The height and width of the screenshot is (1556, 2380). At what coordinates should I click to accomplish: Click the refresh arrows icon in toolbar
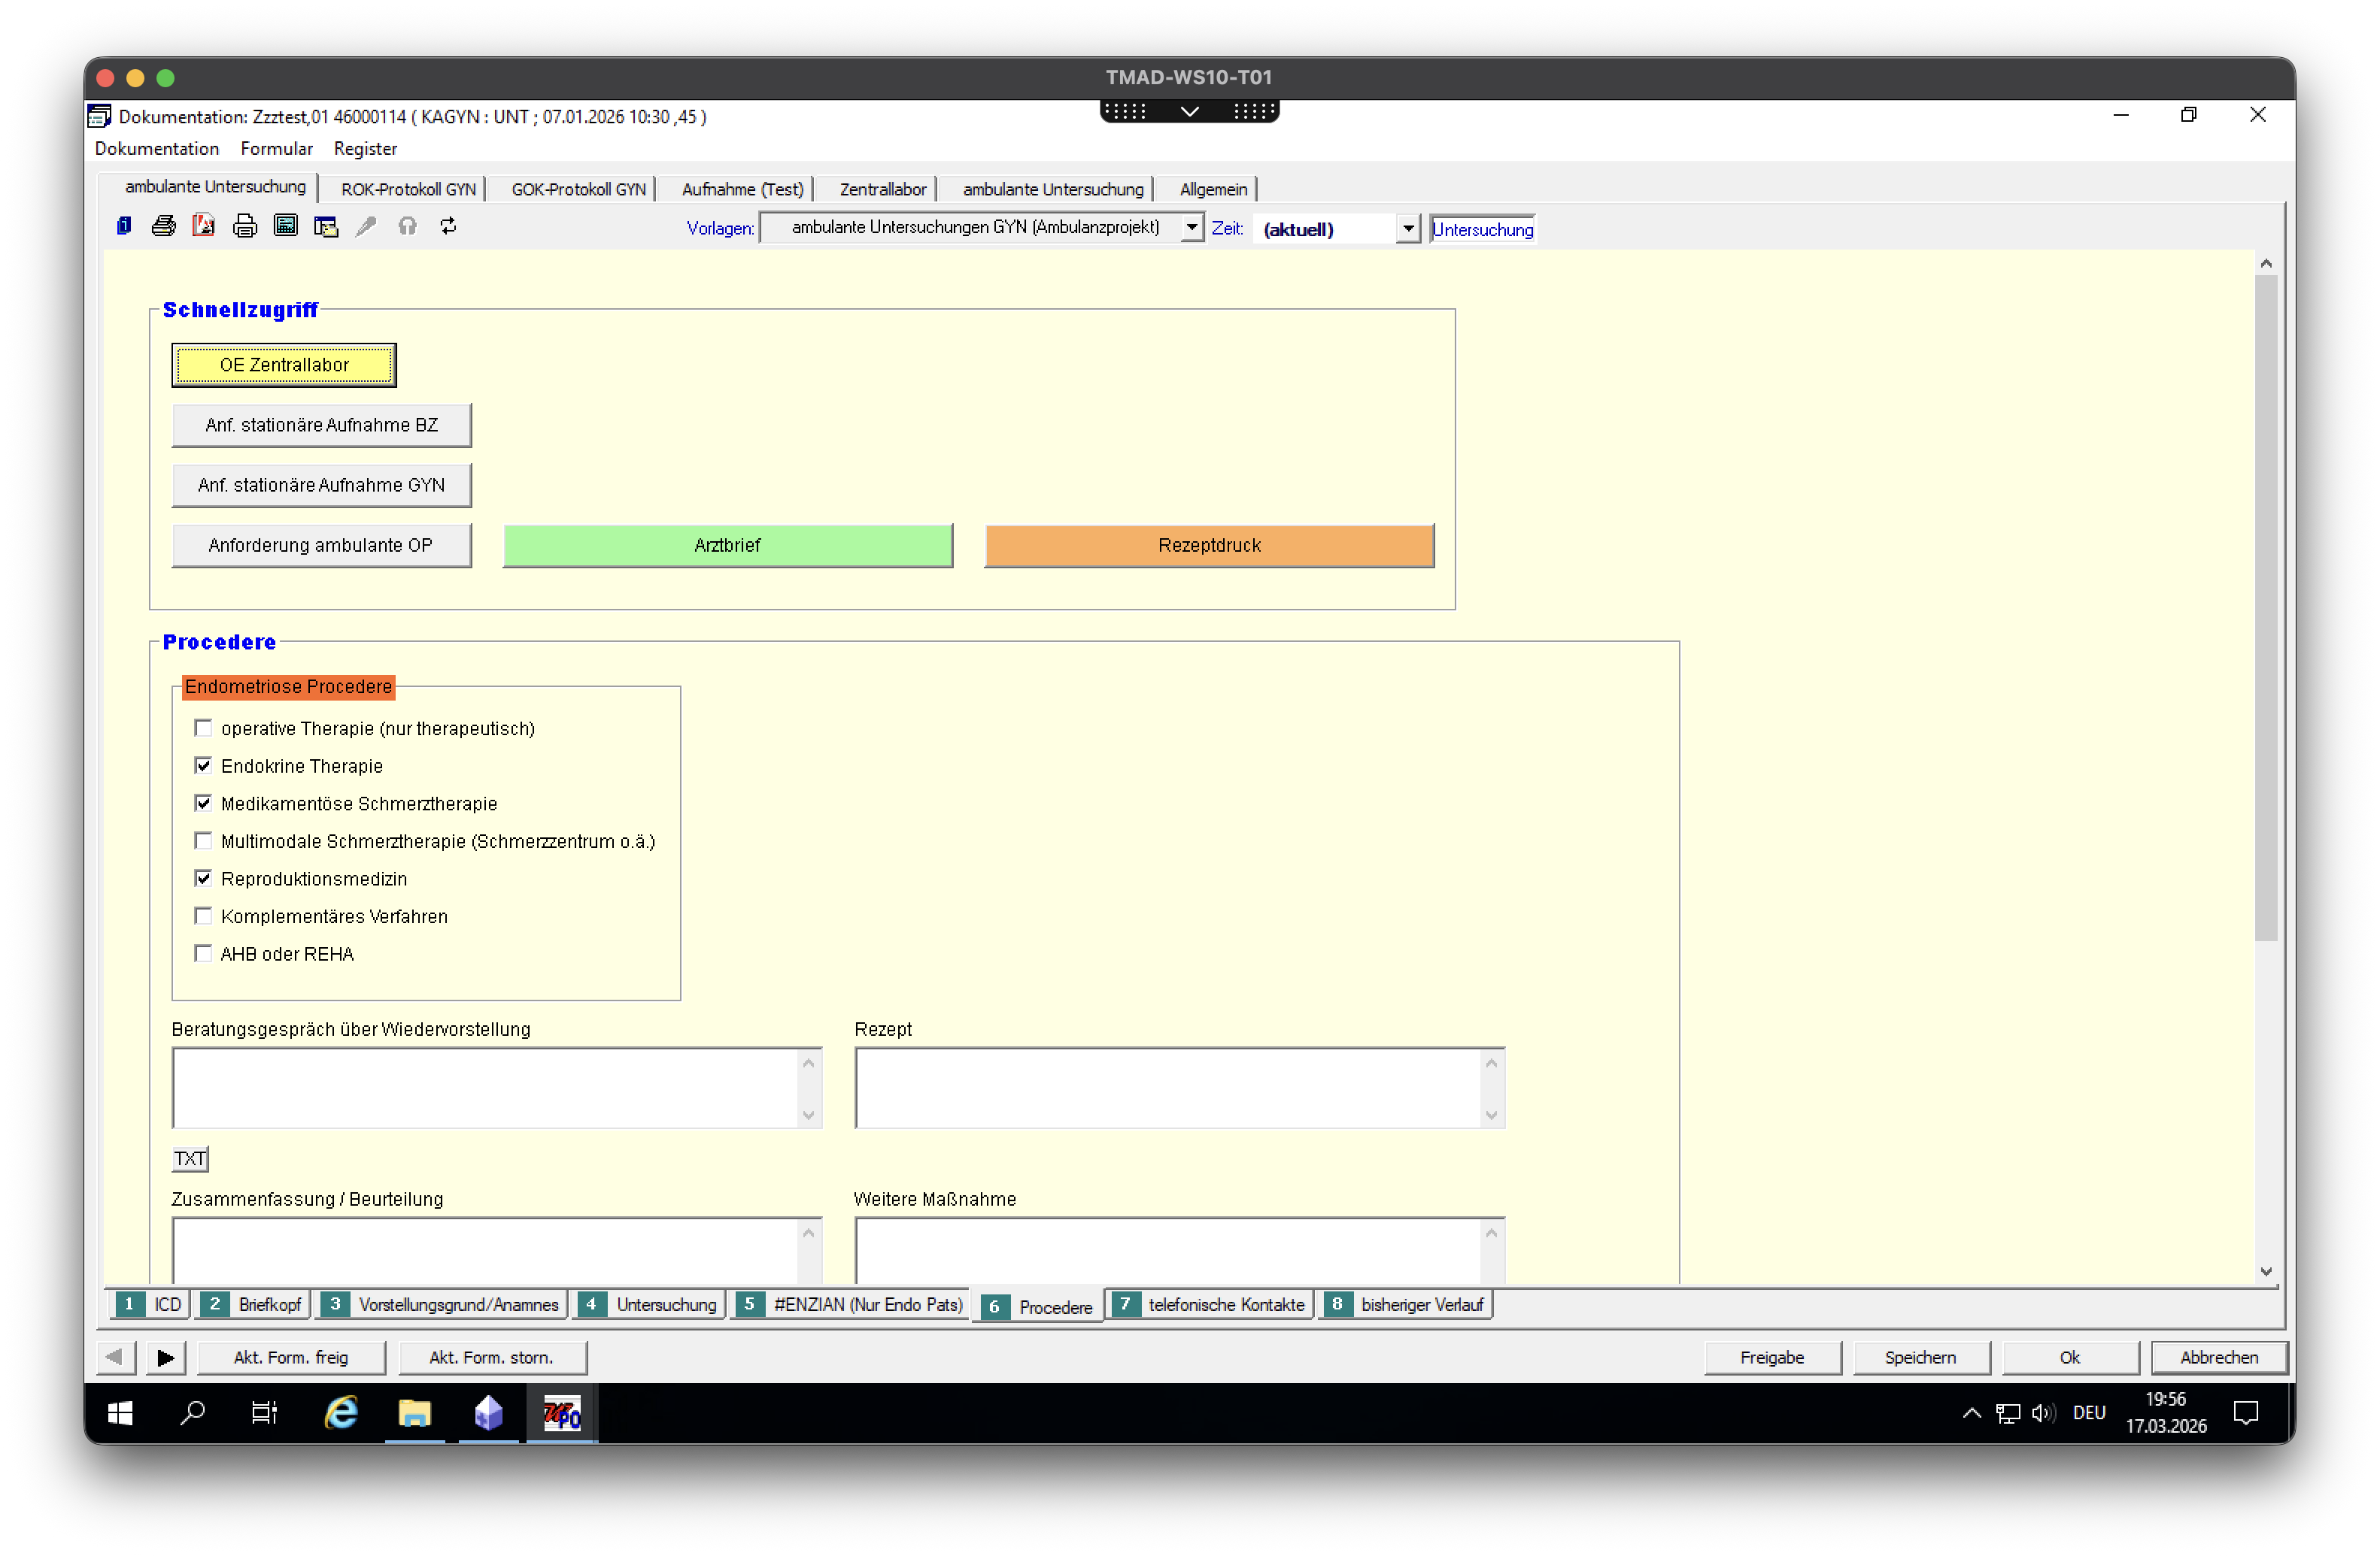pos(448,226)
